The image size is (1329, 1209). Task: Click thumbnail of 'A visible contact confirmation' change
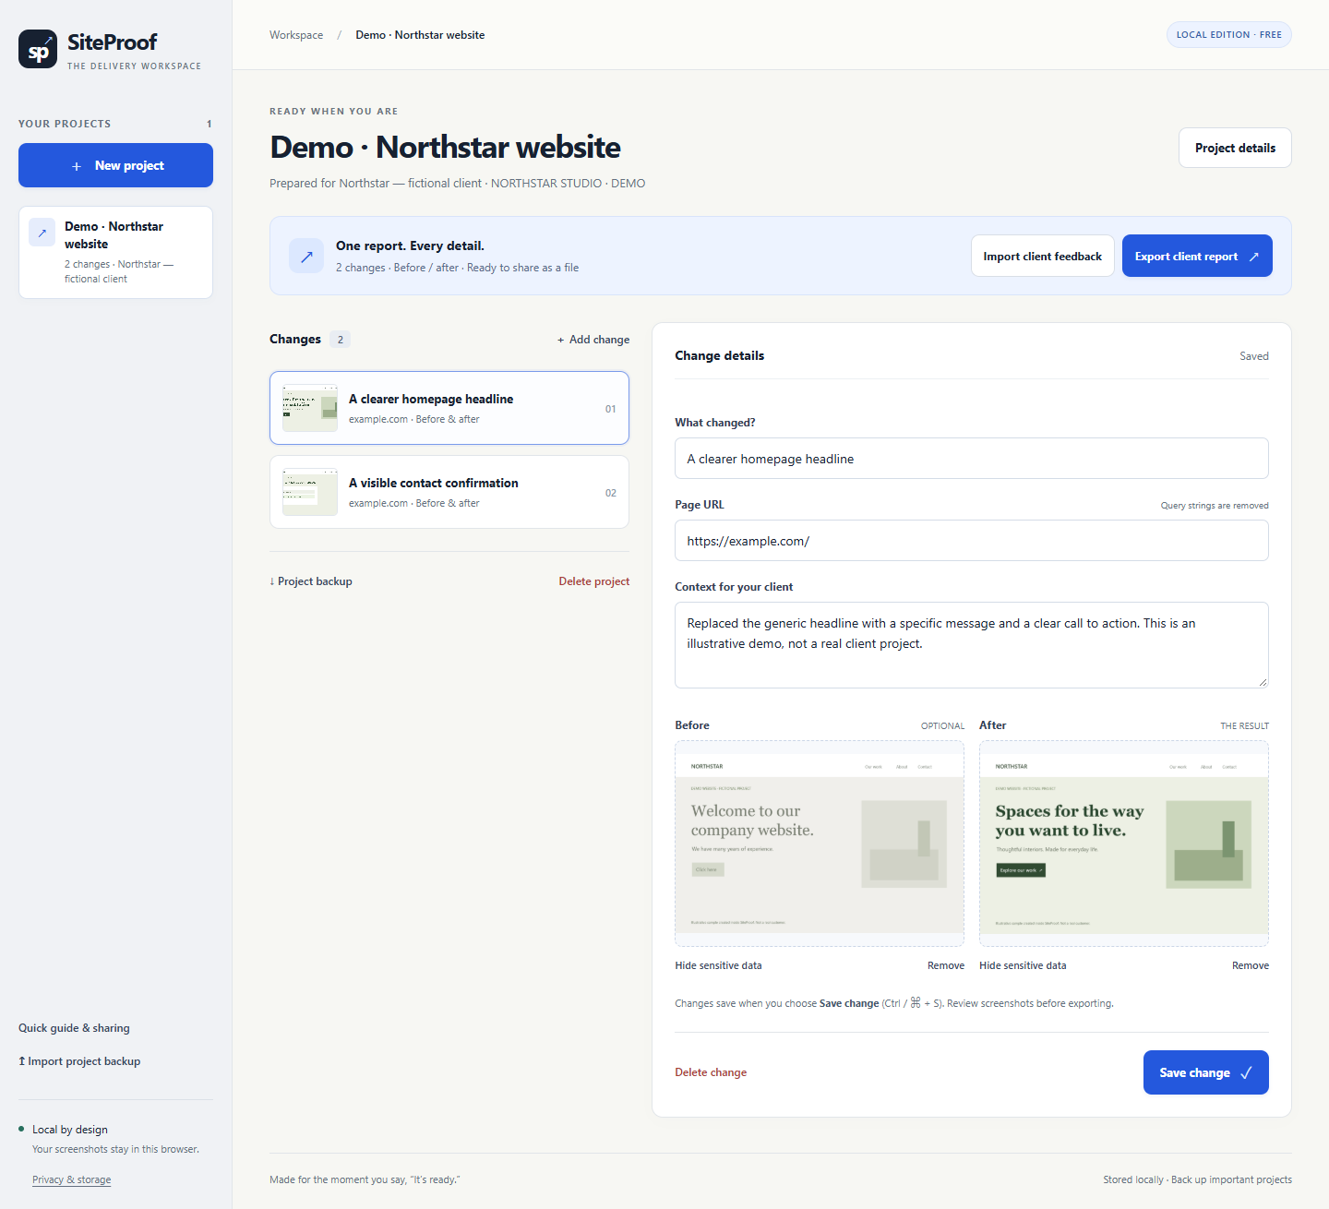310,492
